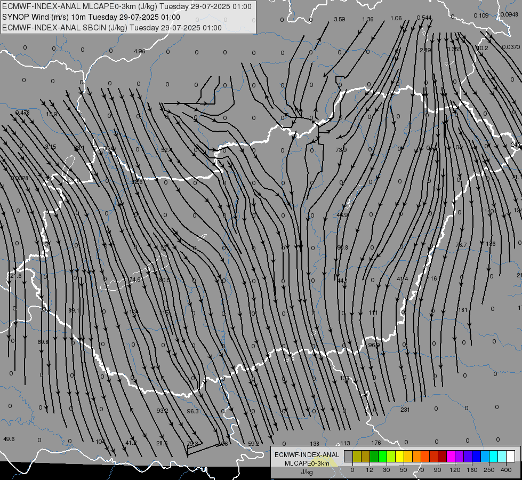Screen dimensions: 522x480
Task: Click the map value 0.478
Action: pos(22,113)
